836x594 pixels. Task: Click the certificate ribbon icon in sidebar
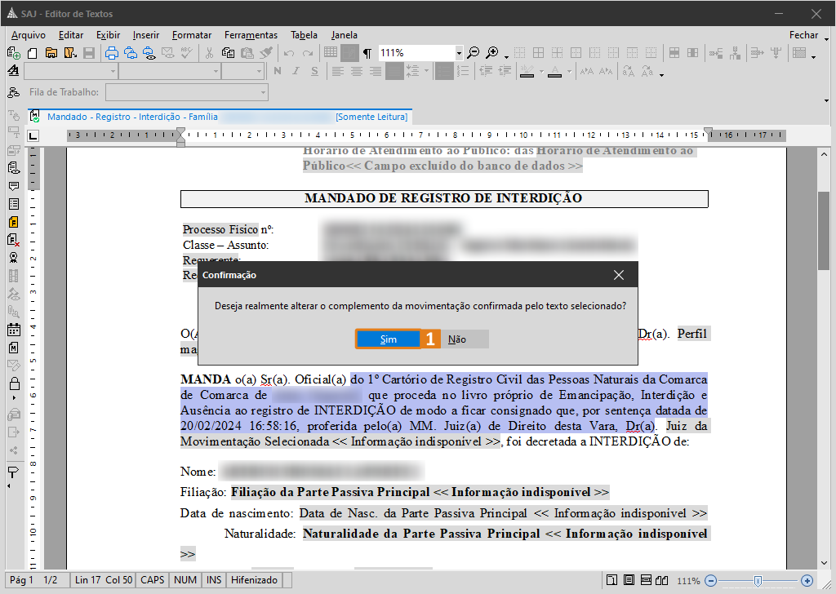pos(14,258)
